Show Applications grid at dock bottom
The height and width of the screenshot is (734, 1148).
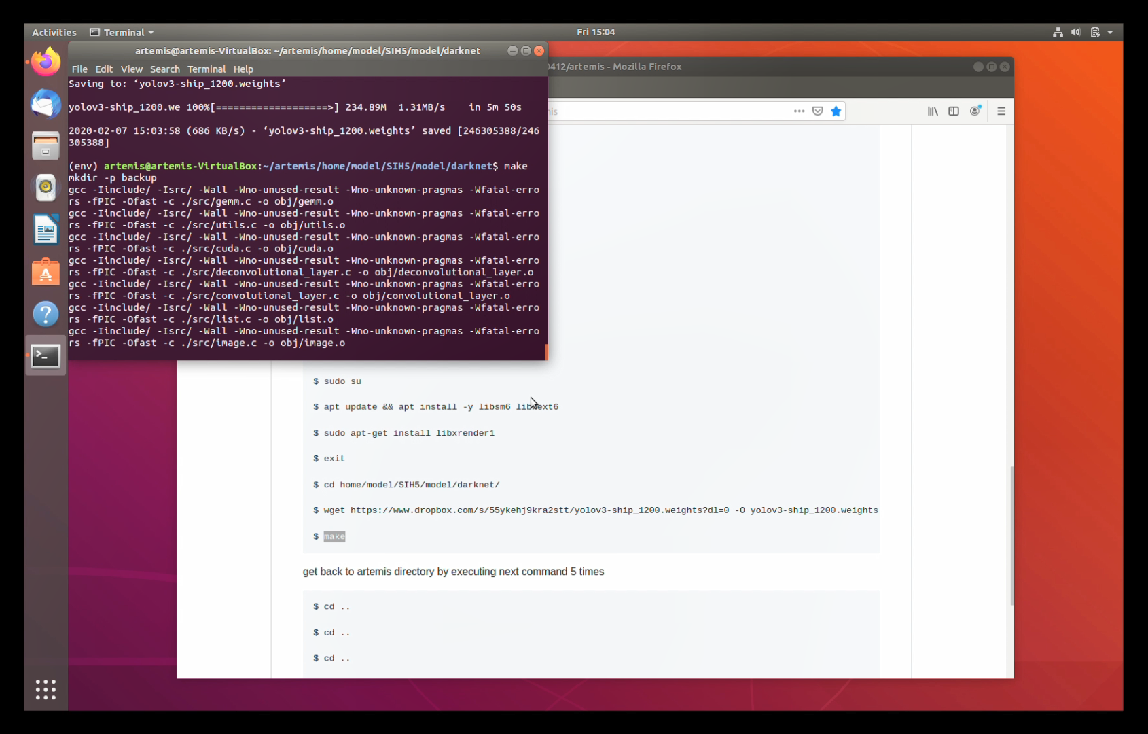click(x=46, y=689)
